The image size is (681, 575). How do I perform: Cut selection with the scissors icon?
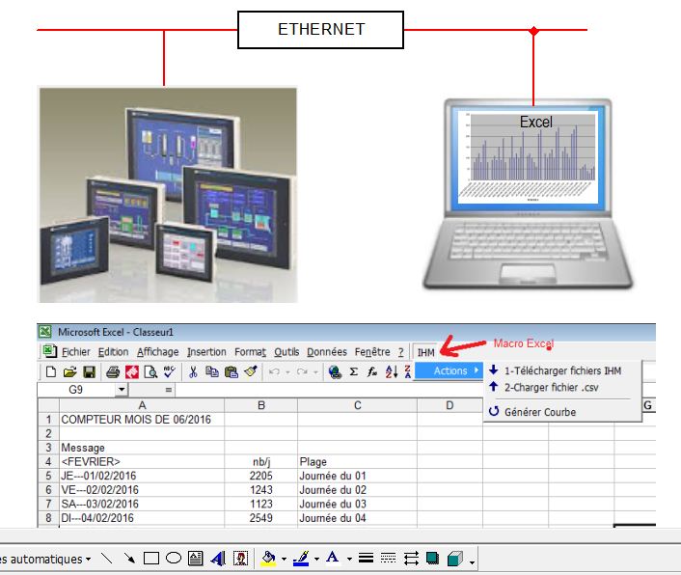click(194, 371)
